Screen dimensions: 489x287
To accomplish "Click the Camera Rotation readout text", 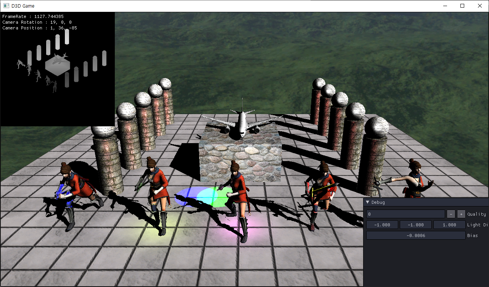I will pos(37,22).
